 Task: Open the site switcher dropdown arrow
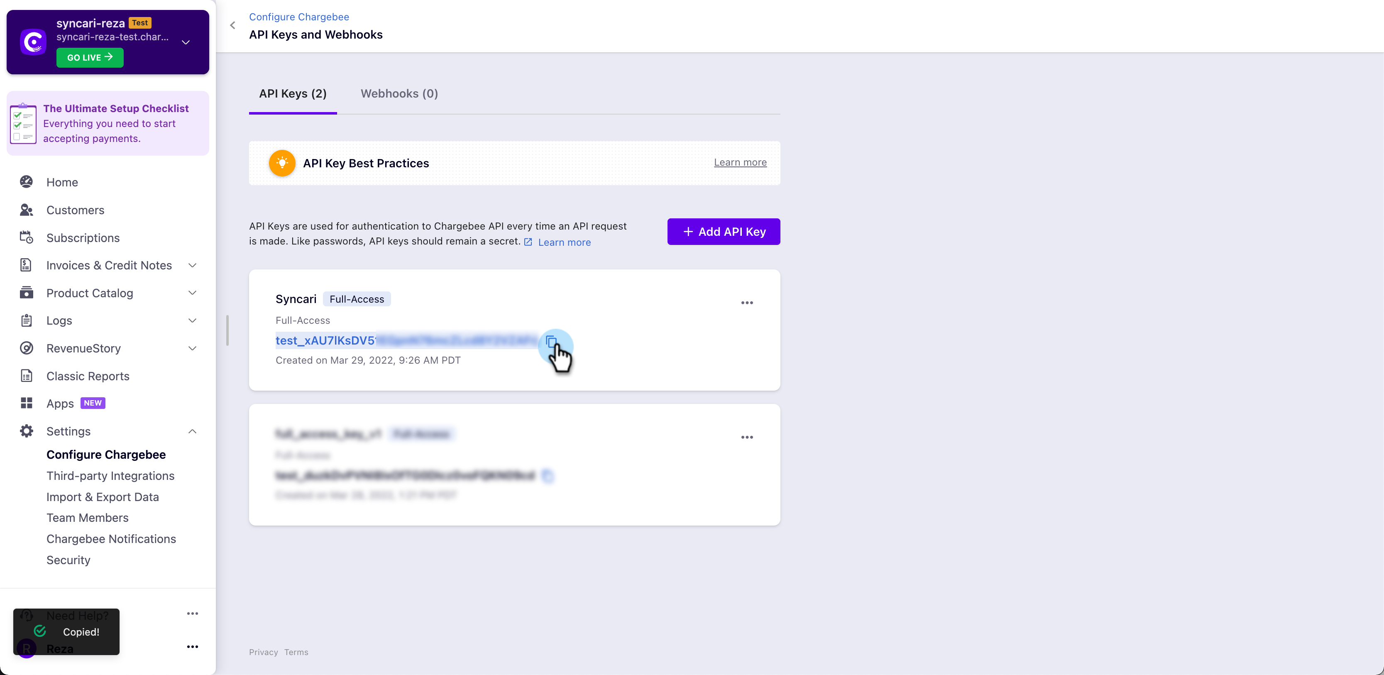pyautogui.click(x=186, y=42)
